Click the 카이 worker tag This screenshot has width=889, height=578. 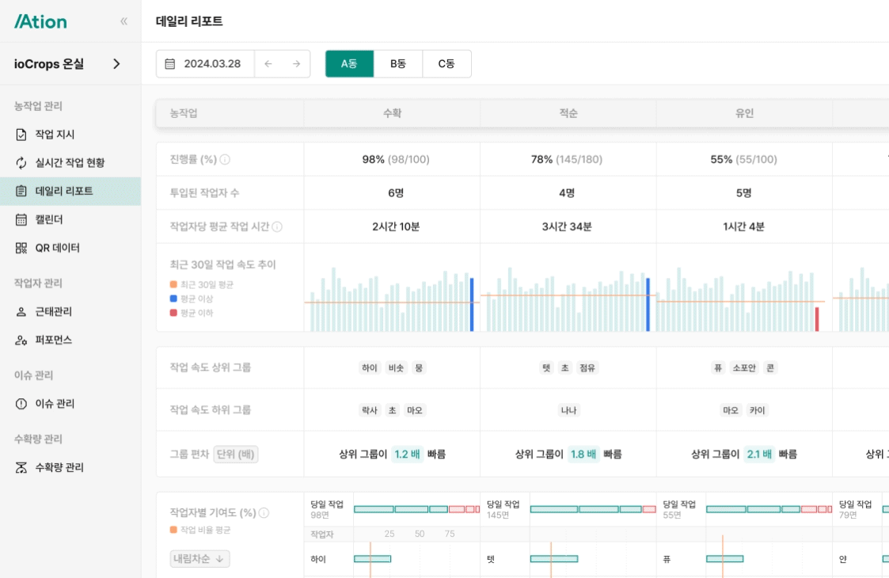758,411
